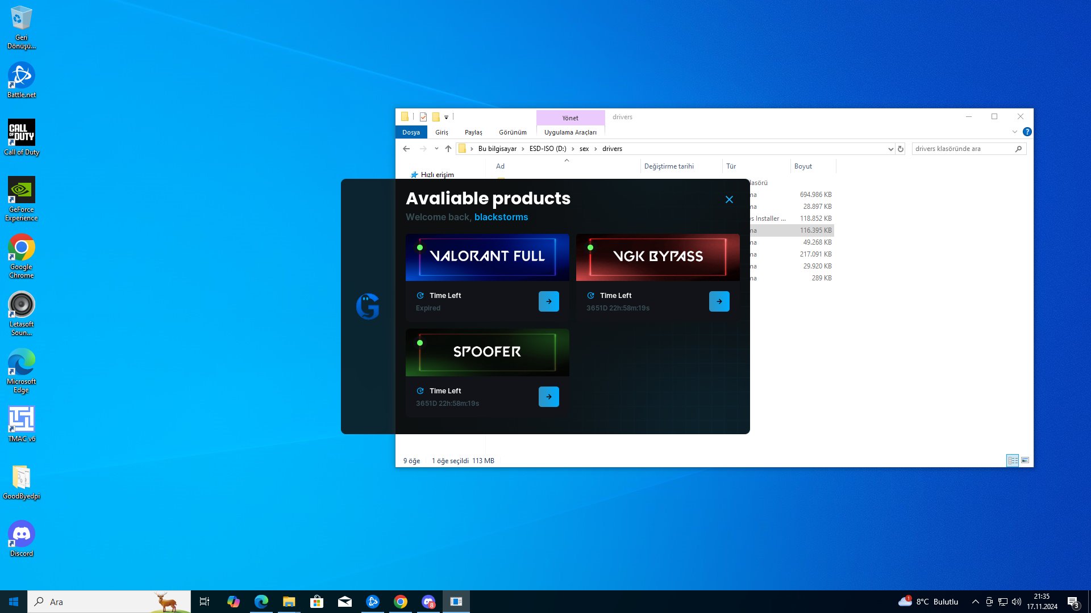1091x613 pixels.
Task: Switch to details view toggle
Action: pos(1013,460)
